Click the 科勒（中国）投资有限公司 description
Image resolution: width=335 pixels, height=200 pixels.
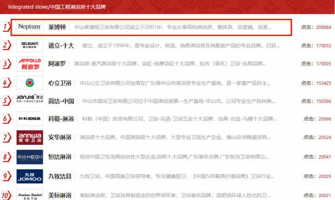[180, 119]
